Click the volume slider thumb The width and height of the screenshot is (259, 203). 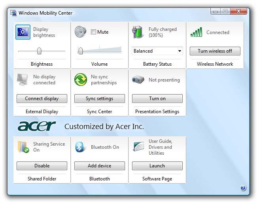coord(80,51)
